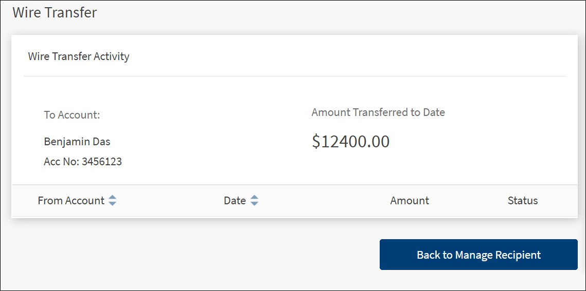Click the dollar sign in the transferred total
The width and height of the screenshot is (586, 291).
316,142
